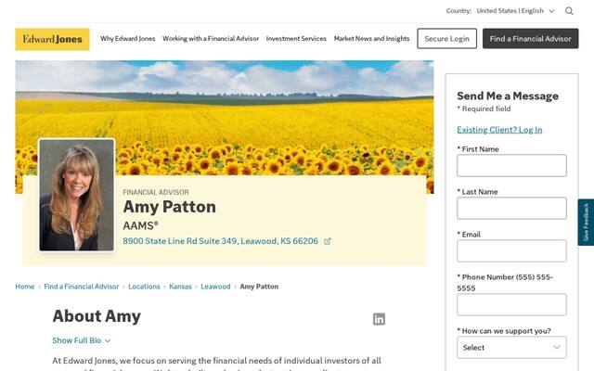Open the Locations breadcrumb

(144, 287)
